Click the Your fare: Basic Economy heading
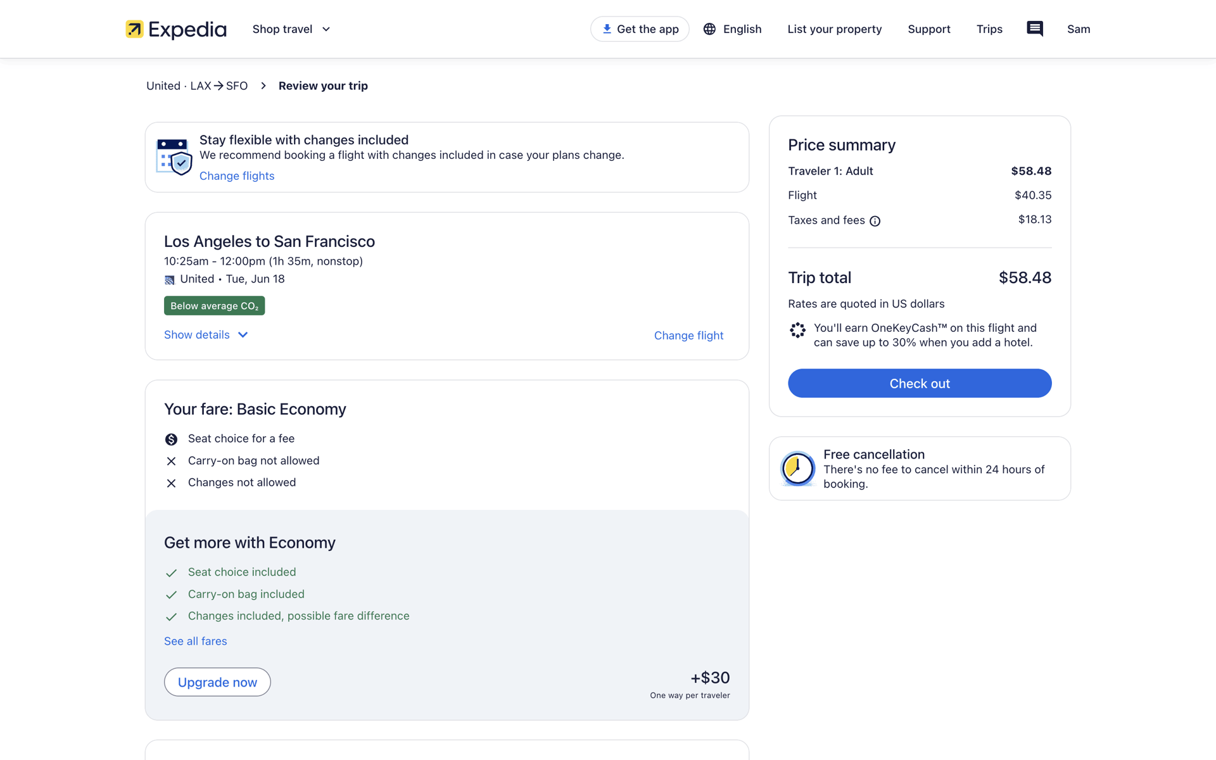Viewport: 1216px width, 760px height. 255,409
